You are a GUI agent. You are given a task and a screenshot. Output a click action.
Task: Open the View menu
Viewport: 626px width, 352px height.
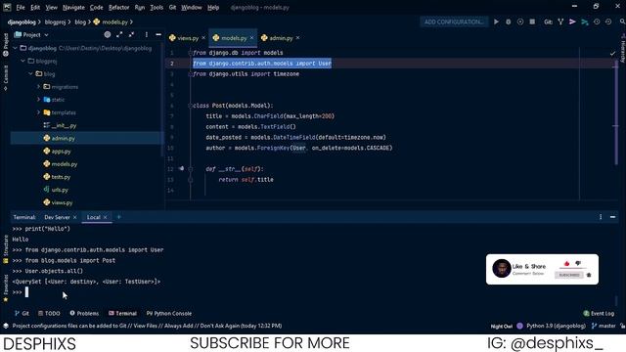point(51,7)
